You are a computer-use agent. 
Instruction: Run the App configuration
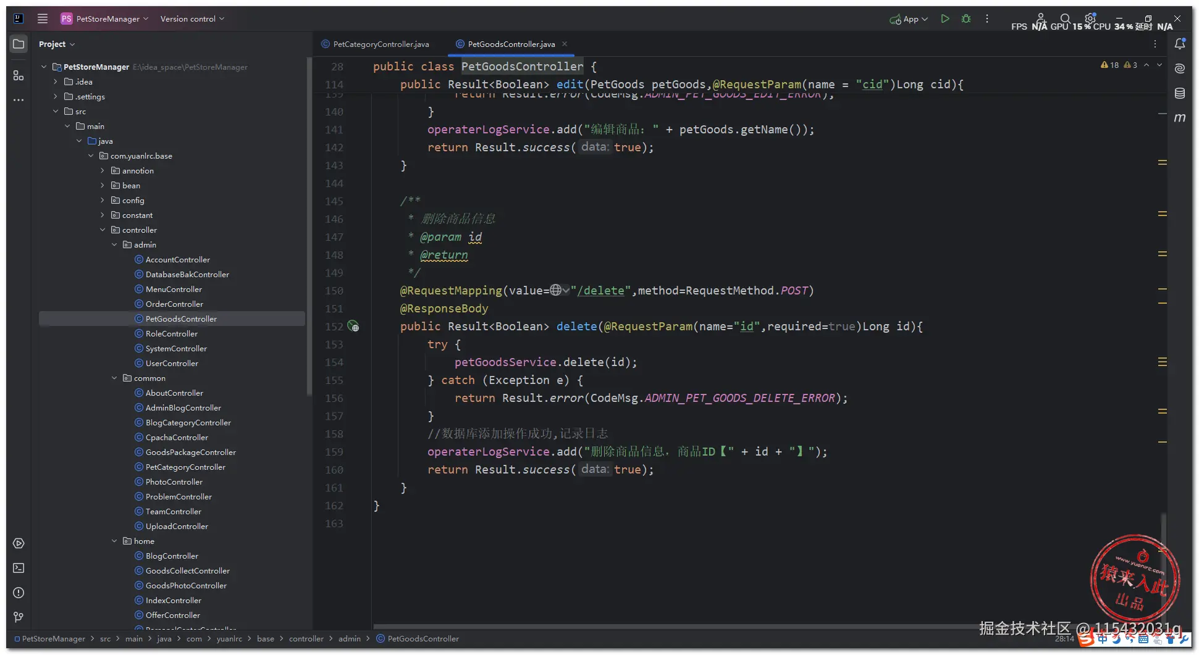pyautogui.click(x=945, y=19)
